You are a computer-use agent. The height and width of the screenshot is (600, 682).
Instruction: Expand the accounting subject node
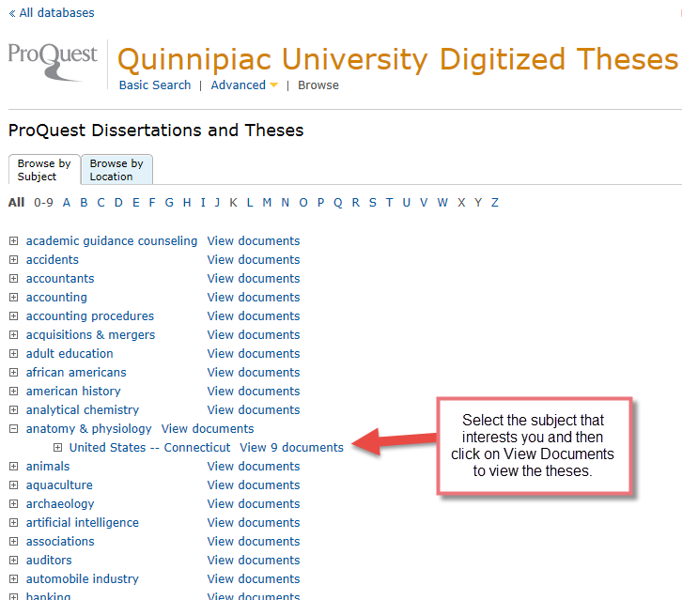coord(14,297)
